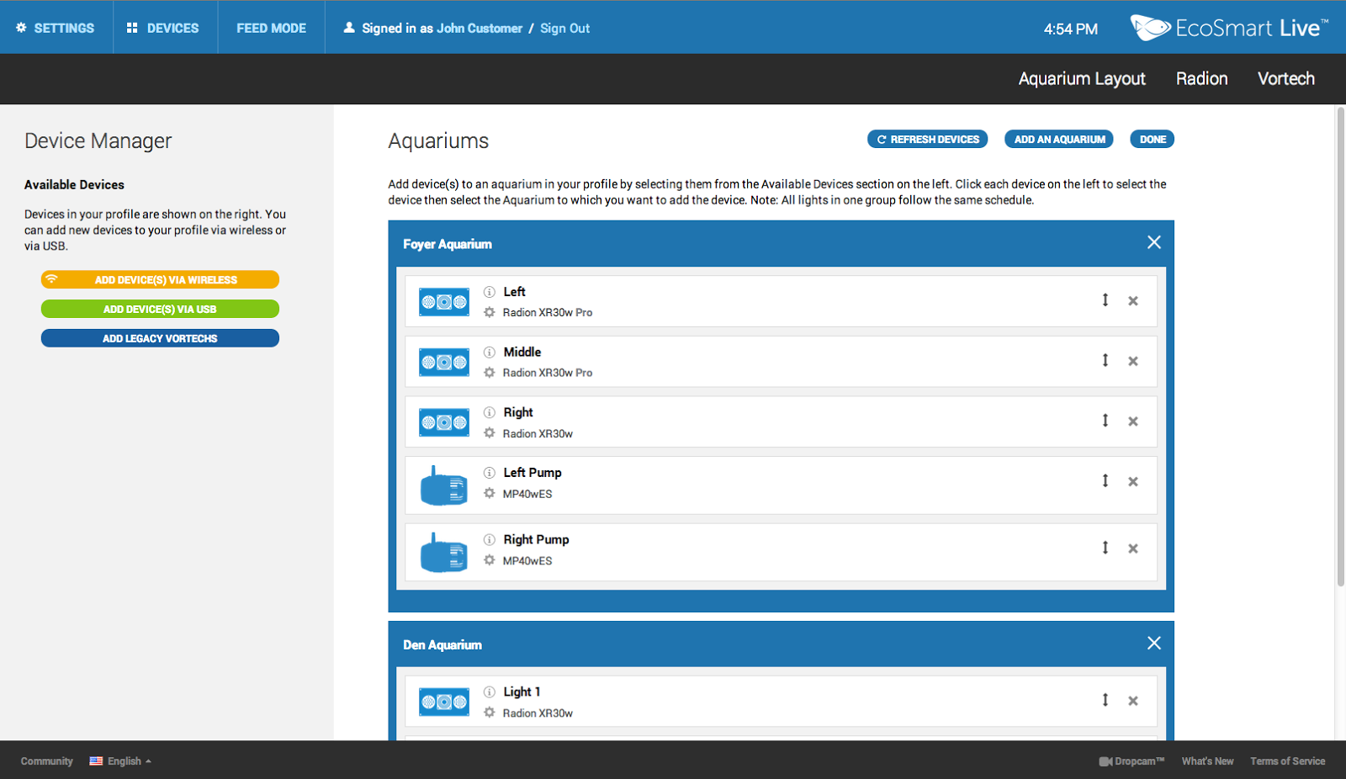
Task: Click reorder arrow on Left light row
Action: coord(1105,300)
